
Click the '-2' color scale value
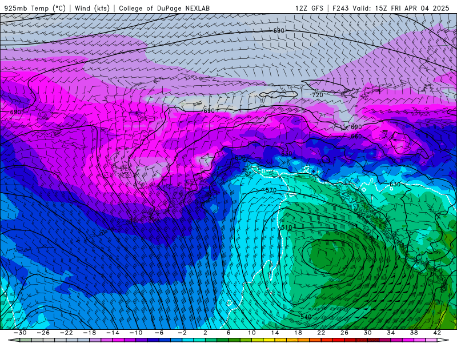[x=182, y=333]
